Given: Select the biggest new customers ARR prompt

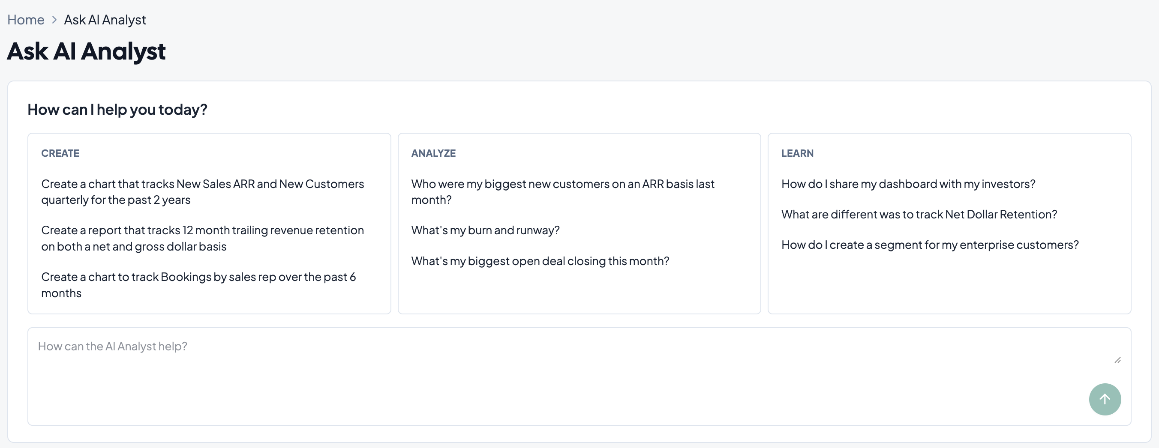Looking at the screenshot, I should pyautogui.click(x=562, y=191).
